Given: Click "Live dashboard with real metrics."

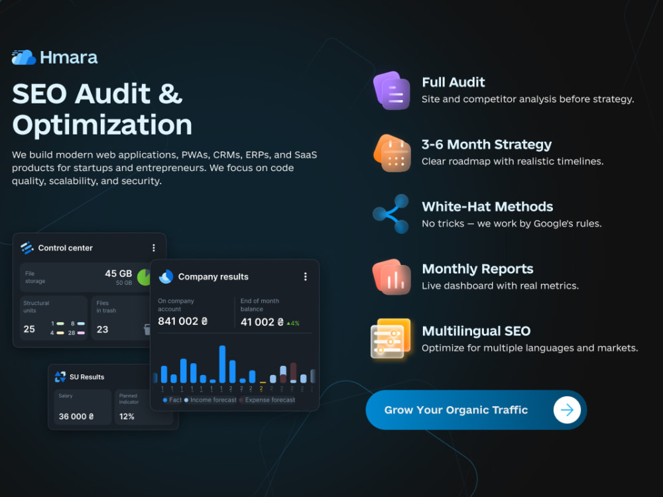Looking at the screenshot, I should (500, 286).
